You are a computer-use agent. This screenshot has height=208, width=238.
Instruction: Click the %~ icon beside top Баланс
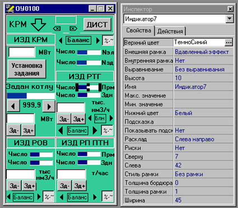[108, 40]
